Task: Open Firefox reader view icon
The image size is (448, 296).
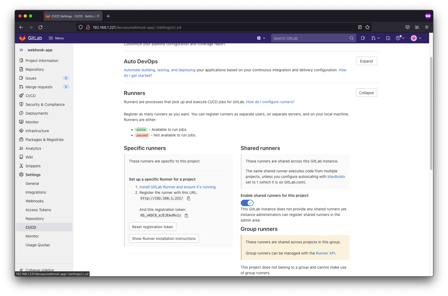Action: (x=360, y=27)
